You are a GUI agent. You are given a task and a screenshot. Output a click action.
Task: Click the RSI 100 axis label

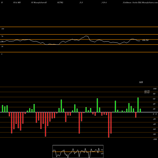pos(3,29)
